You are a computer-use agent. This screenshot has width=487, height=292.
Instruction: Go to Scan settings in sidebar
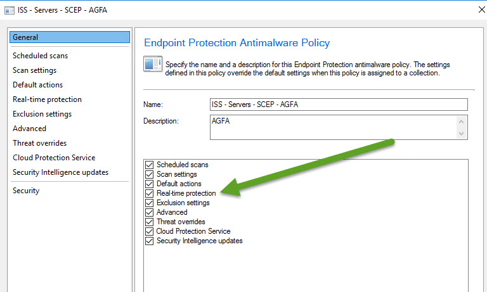click(34, 70)
